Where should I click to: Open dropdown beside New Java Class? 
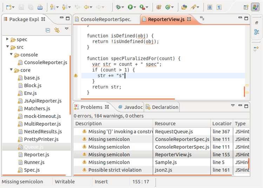(x=173, y=7)
